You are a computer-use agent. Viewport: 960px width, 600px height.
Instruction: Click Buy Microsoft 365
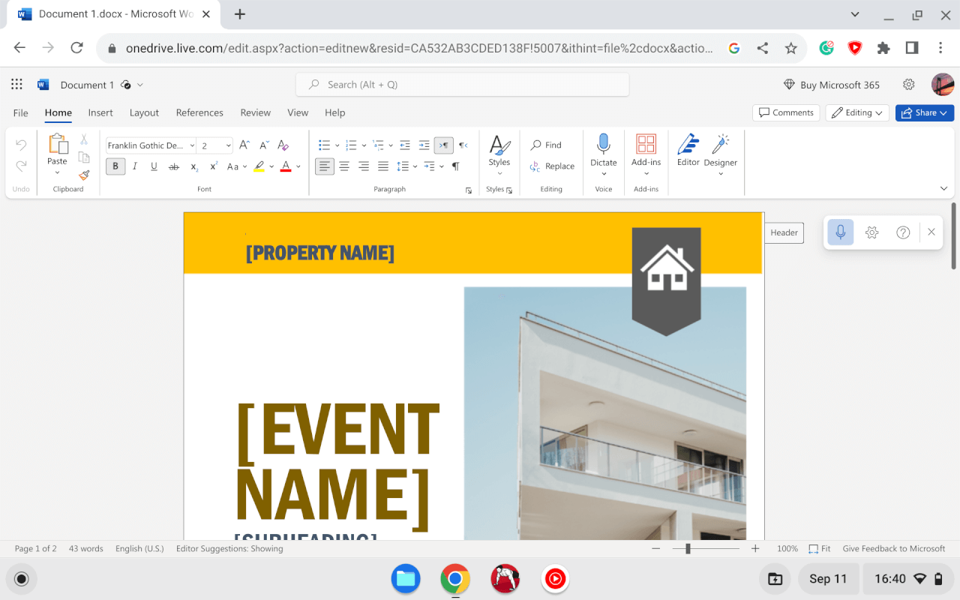pyautogui.click(x=832, y=85)
